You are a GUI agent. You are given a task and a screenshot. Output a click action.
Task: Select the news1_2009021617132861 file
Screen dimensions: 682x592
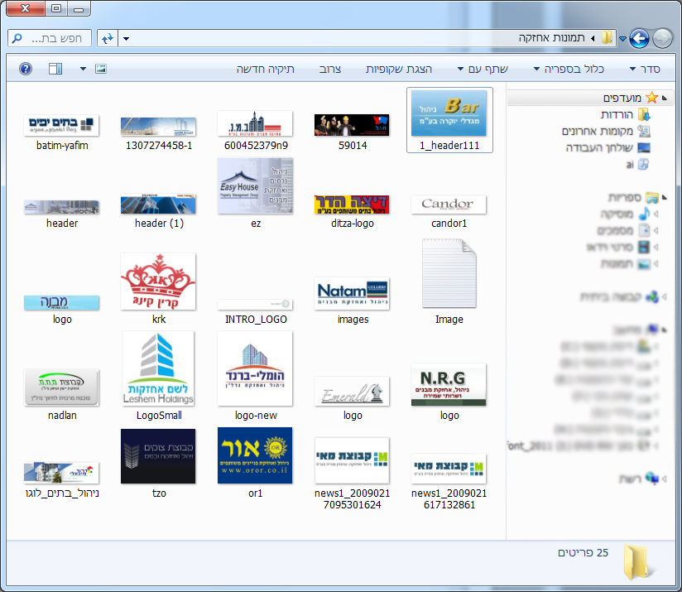pos(449,482)
